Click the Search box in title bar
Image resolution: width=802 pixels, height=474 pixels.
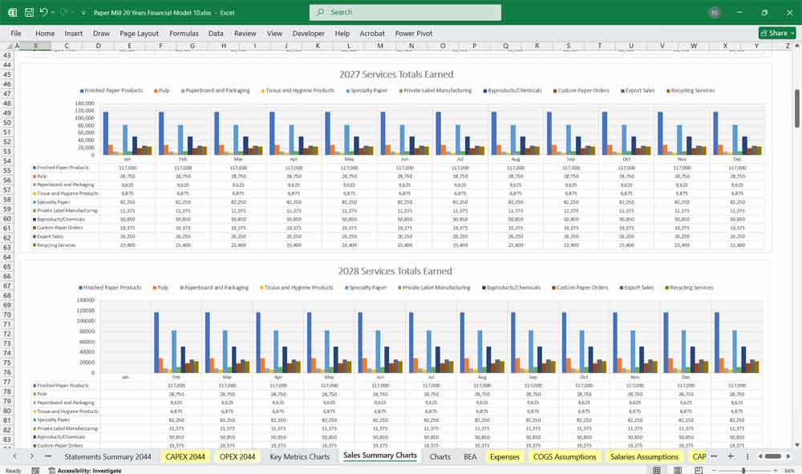click(405, 12)
